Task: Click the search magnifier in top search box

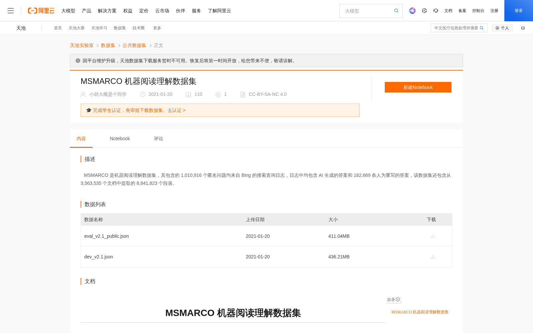Action: (x=396, y=11)
